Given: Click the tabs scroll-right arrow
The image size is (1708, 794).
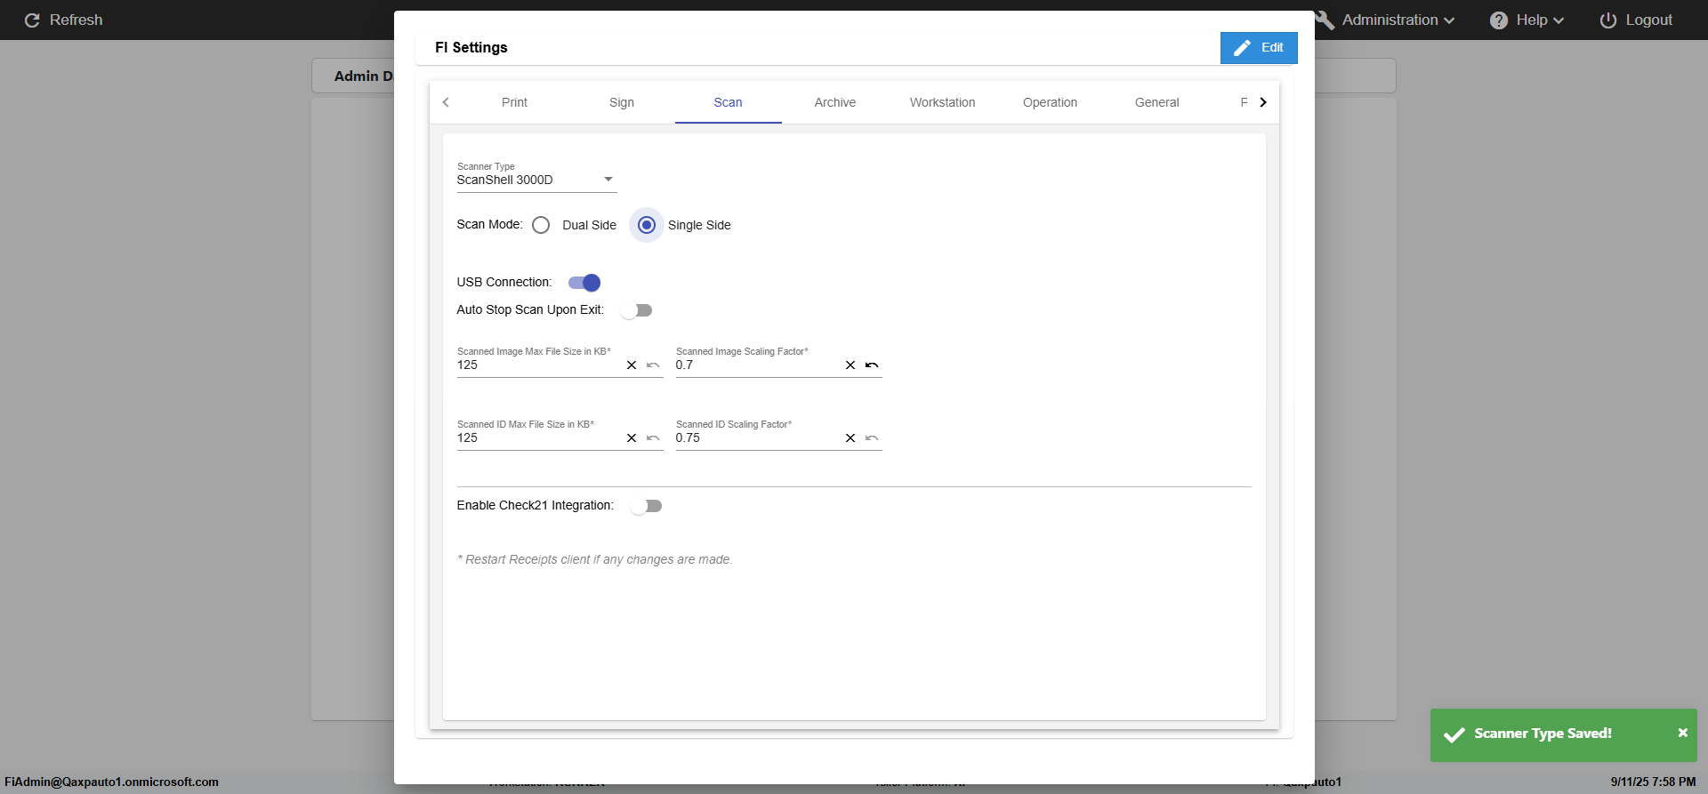Looking at the screenshot, I should click(1263, 102).
